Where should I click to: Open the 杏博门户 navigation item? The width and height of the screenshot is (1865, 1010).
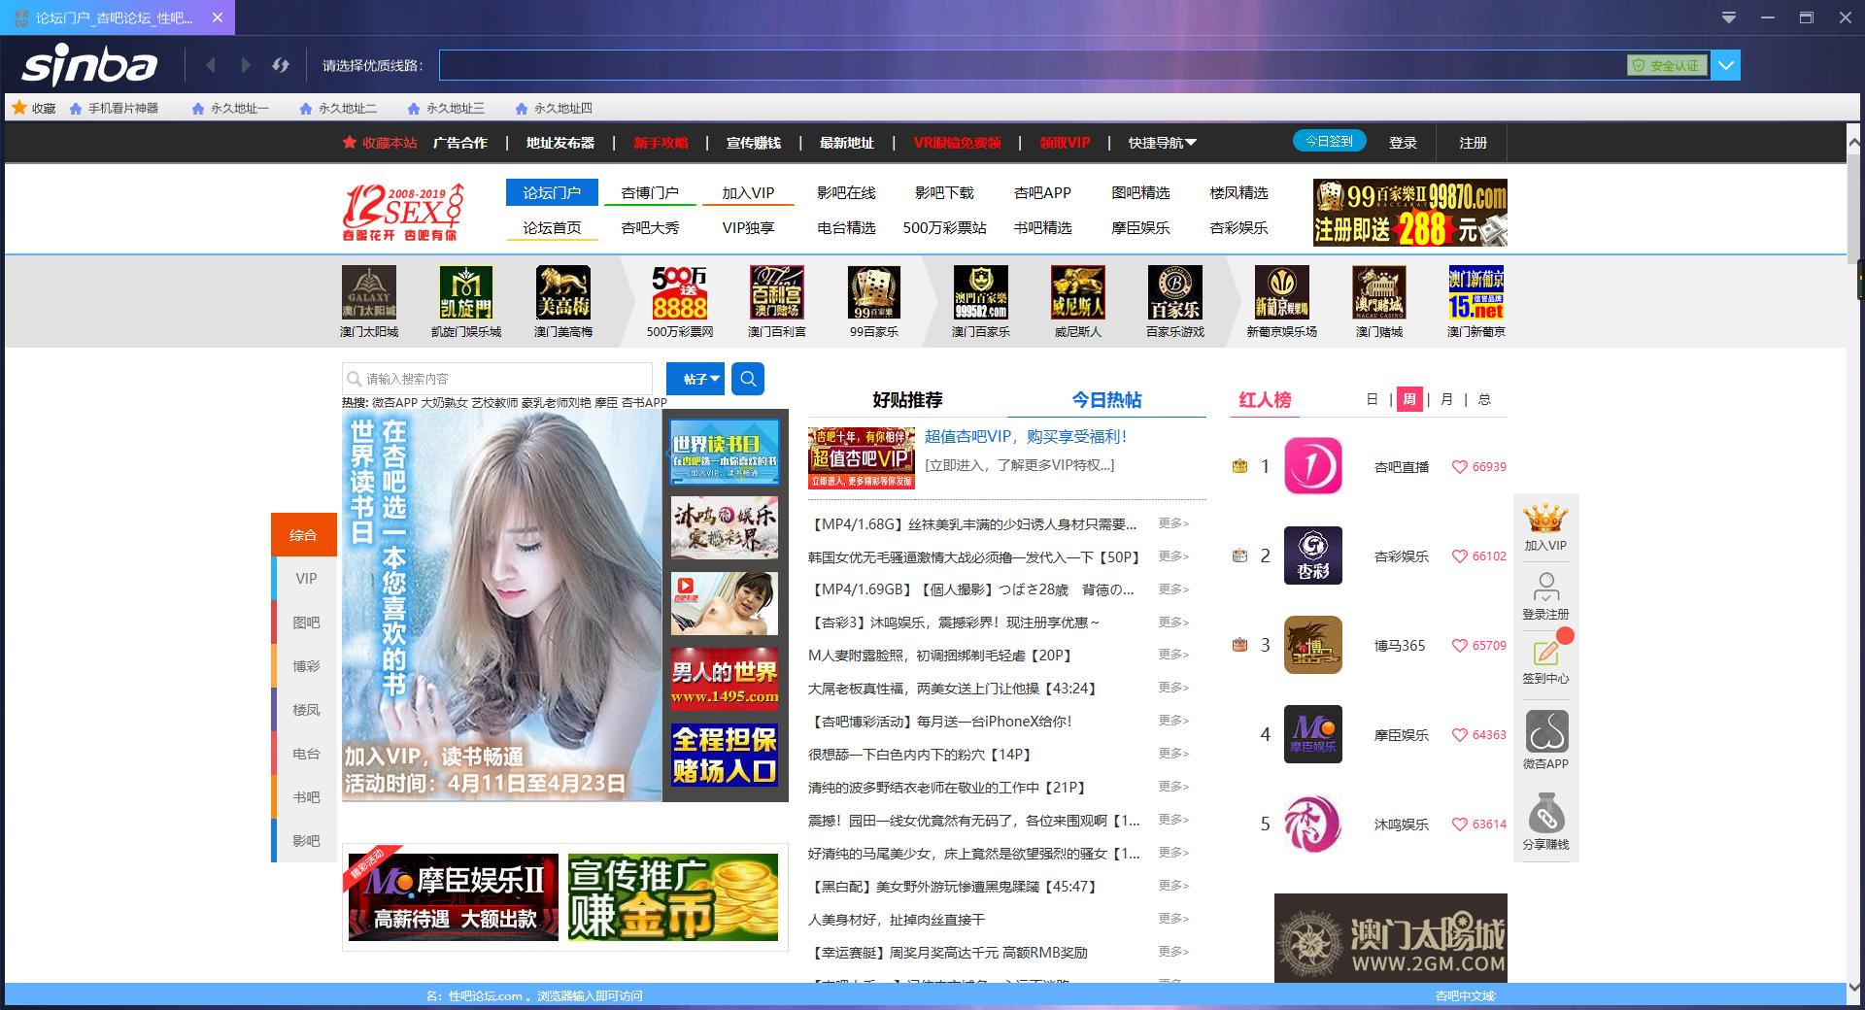650,192
